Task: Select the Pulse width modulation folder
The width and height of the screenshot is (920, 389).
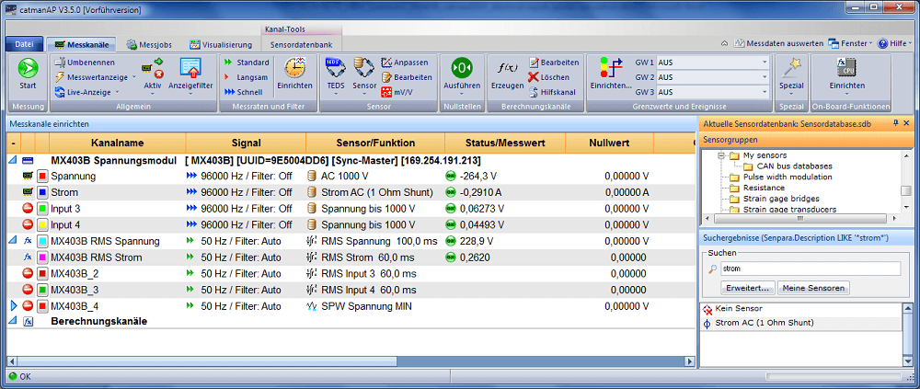Action: pyautogui.click(x=780, y=177)
